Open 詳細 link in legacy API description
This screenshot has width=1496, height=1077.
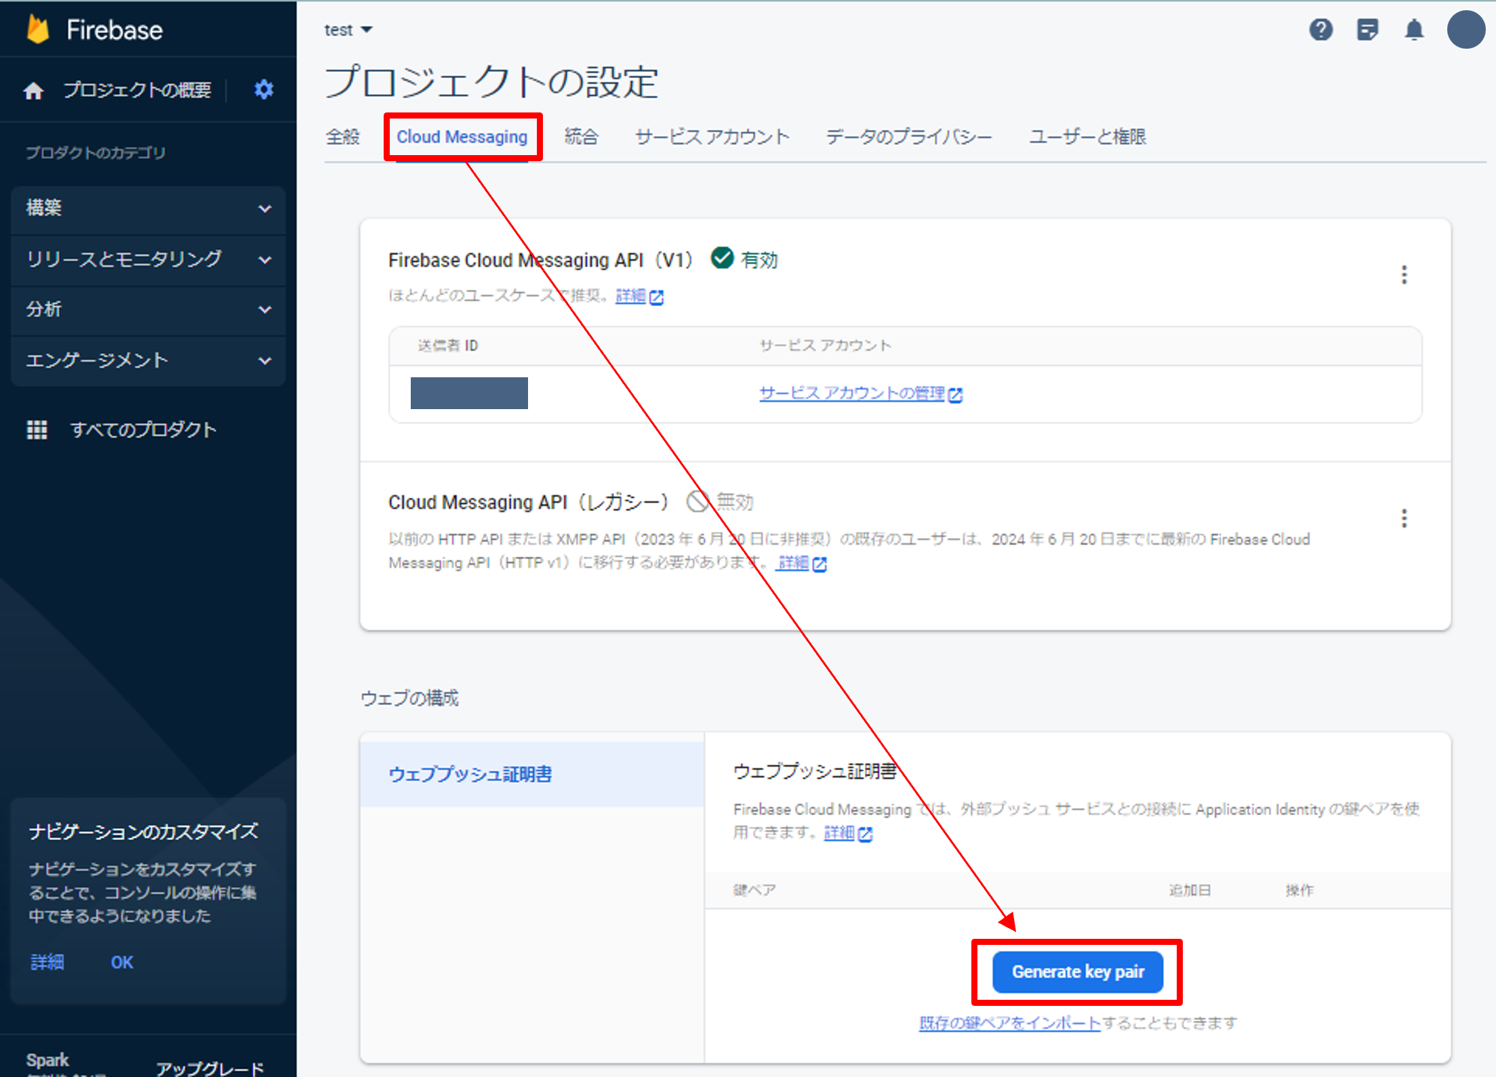tap(793, 563)
